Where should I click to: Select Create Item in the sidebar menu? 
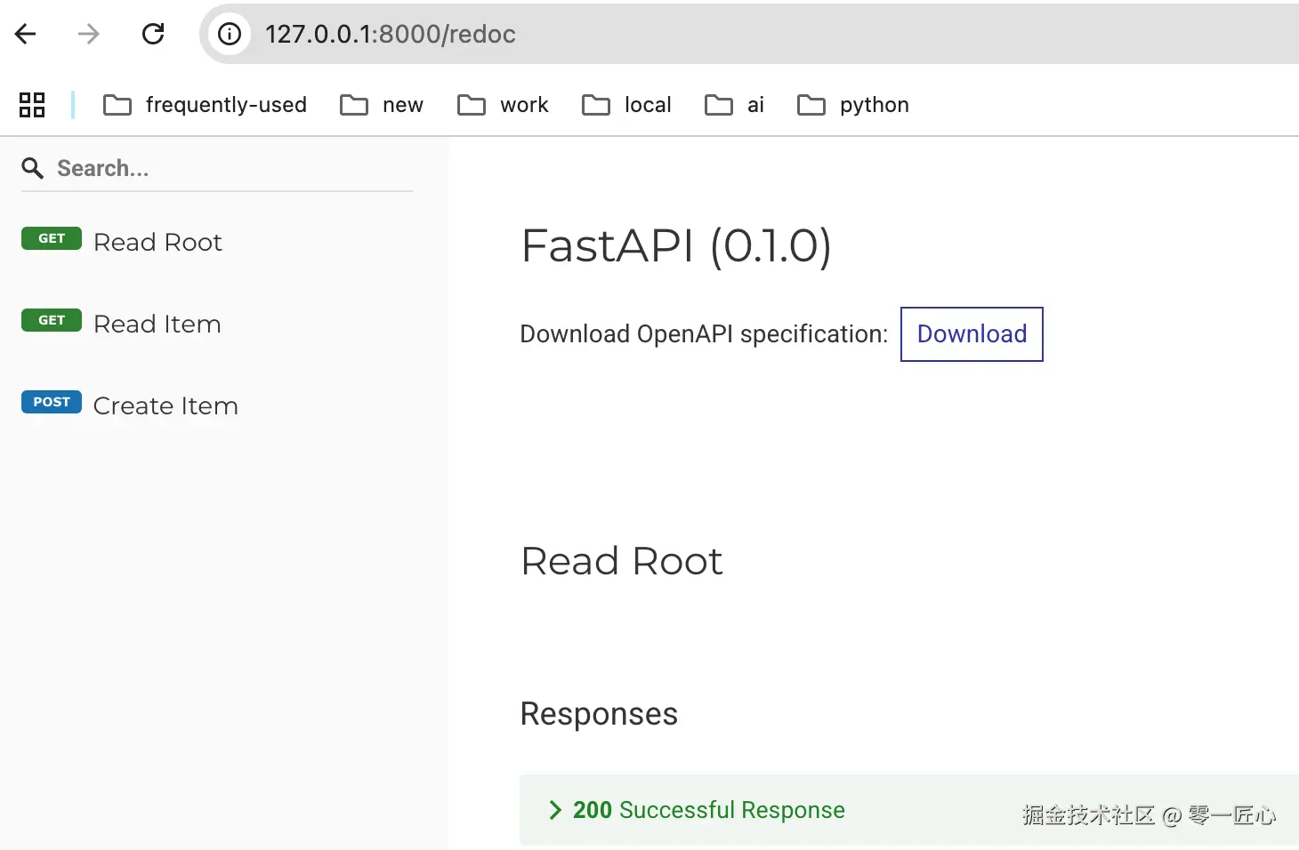[x=165, y=405]
